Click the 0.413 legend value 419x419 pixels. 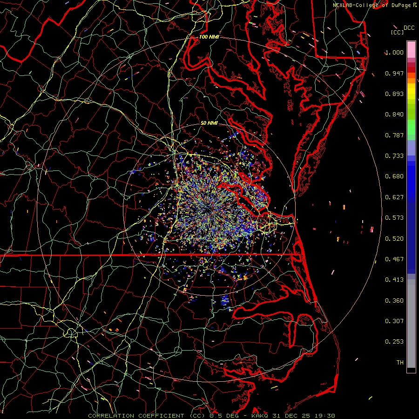pyautogui.click(x=394, y=280)
